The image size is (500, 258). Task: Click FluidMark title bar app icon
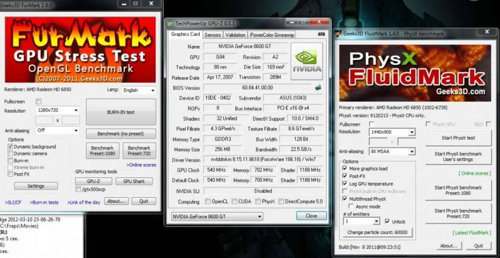[338, 34]
